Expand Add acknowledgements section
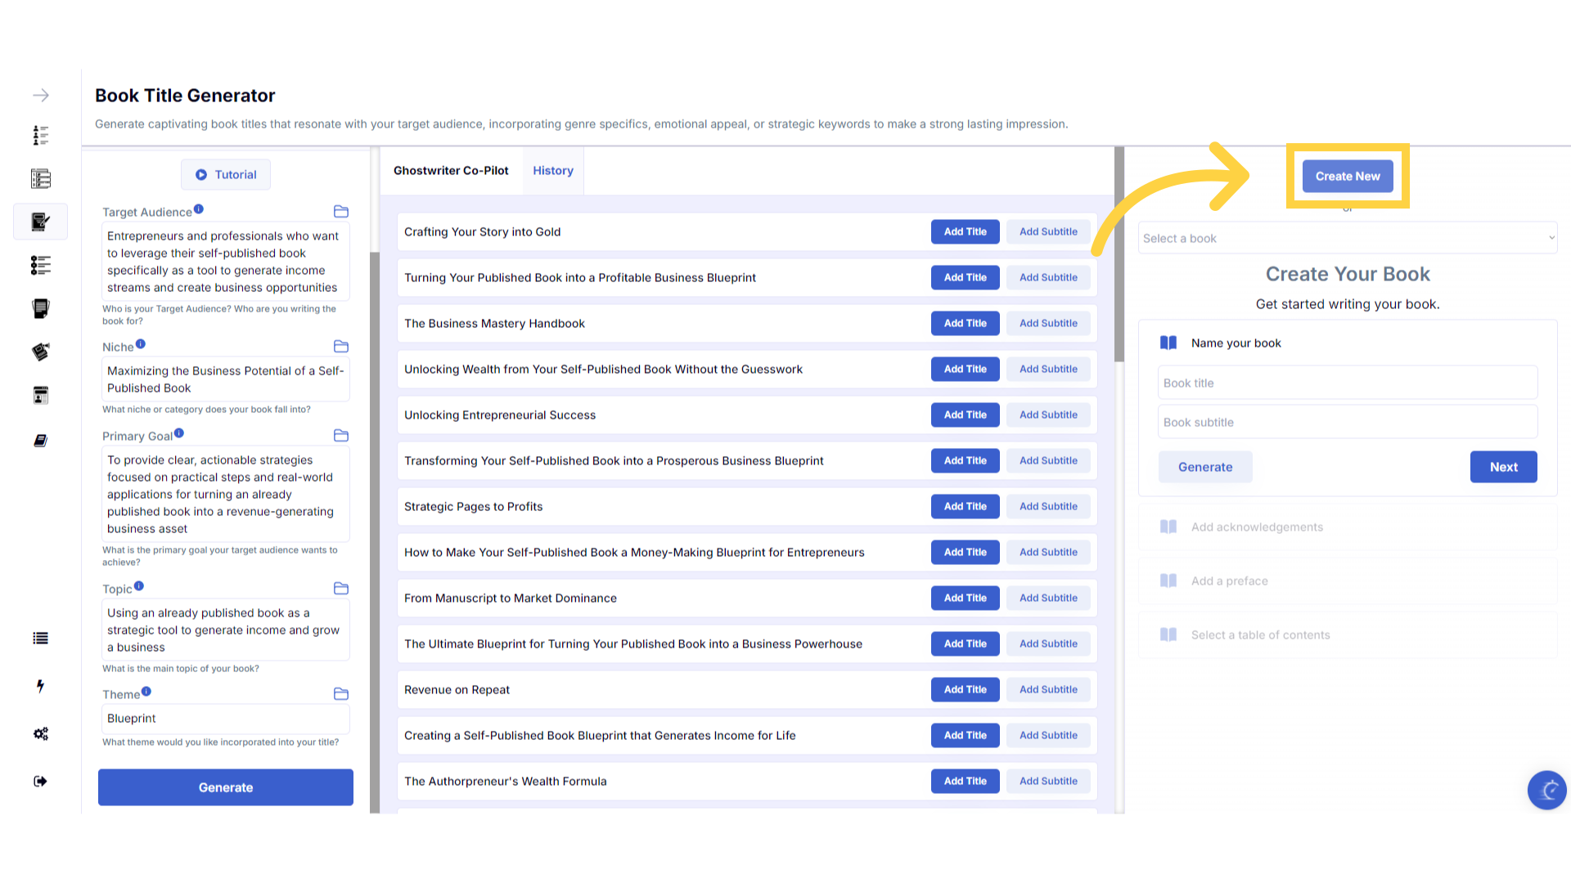Viewport: 1571px width, 883px height. click(x=1257, y=527)
